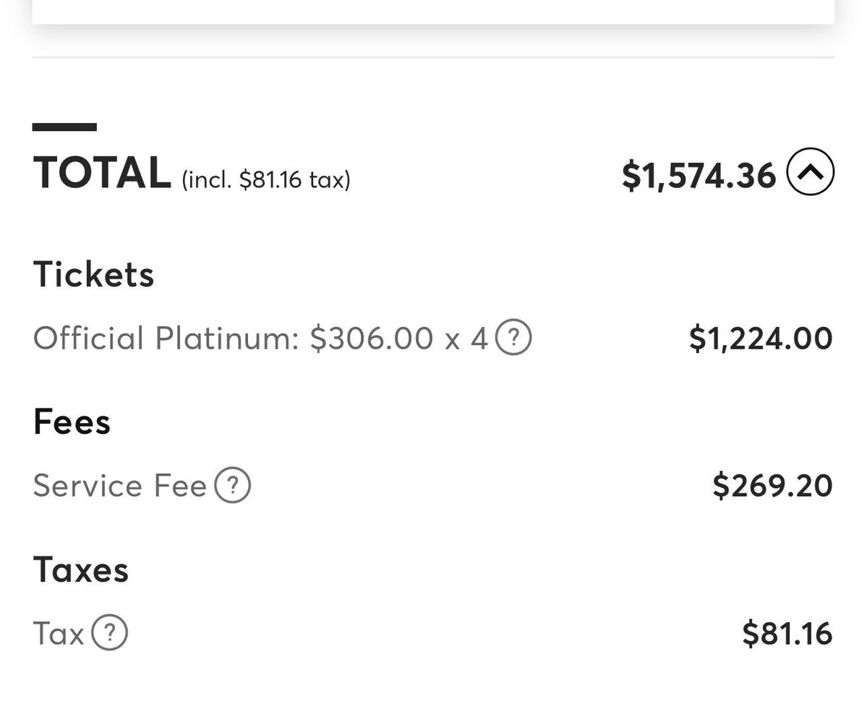Click the $1,224.00 tickets subtotal
The image size is (867, 709).
point(760,339)
